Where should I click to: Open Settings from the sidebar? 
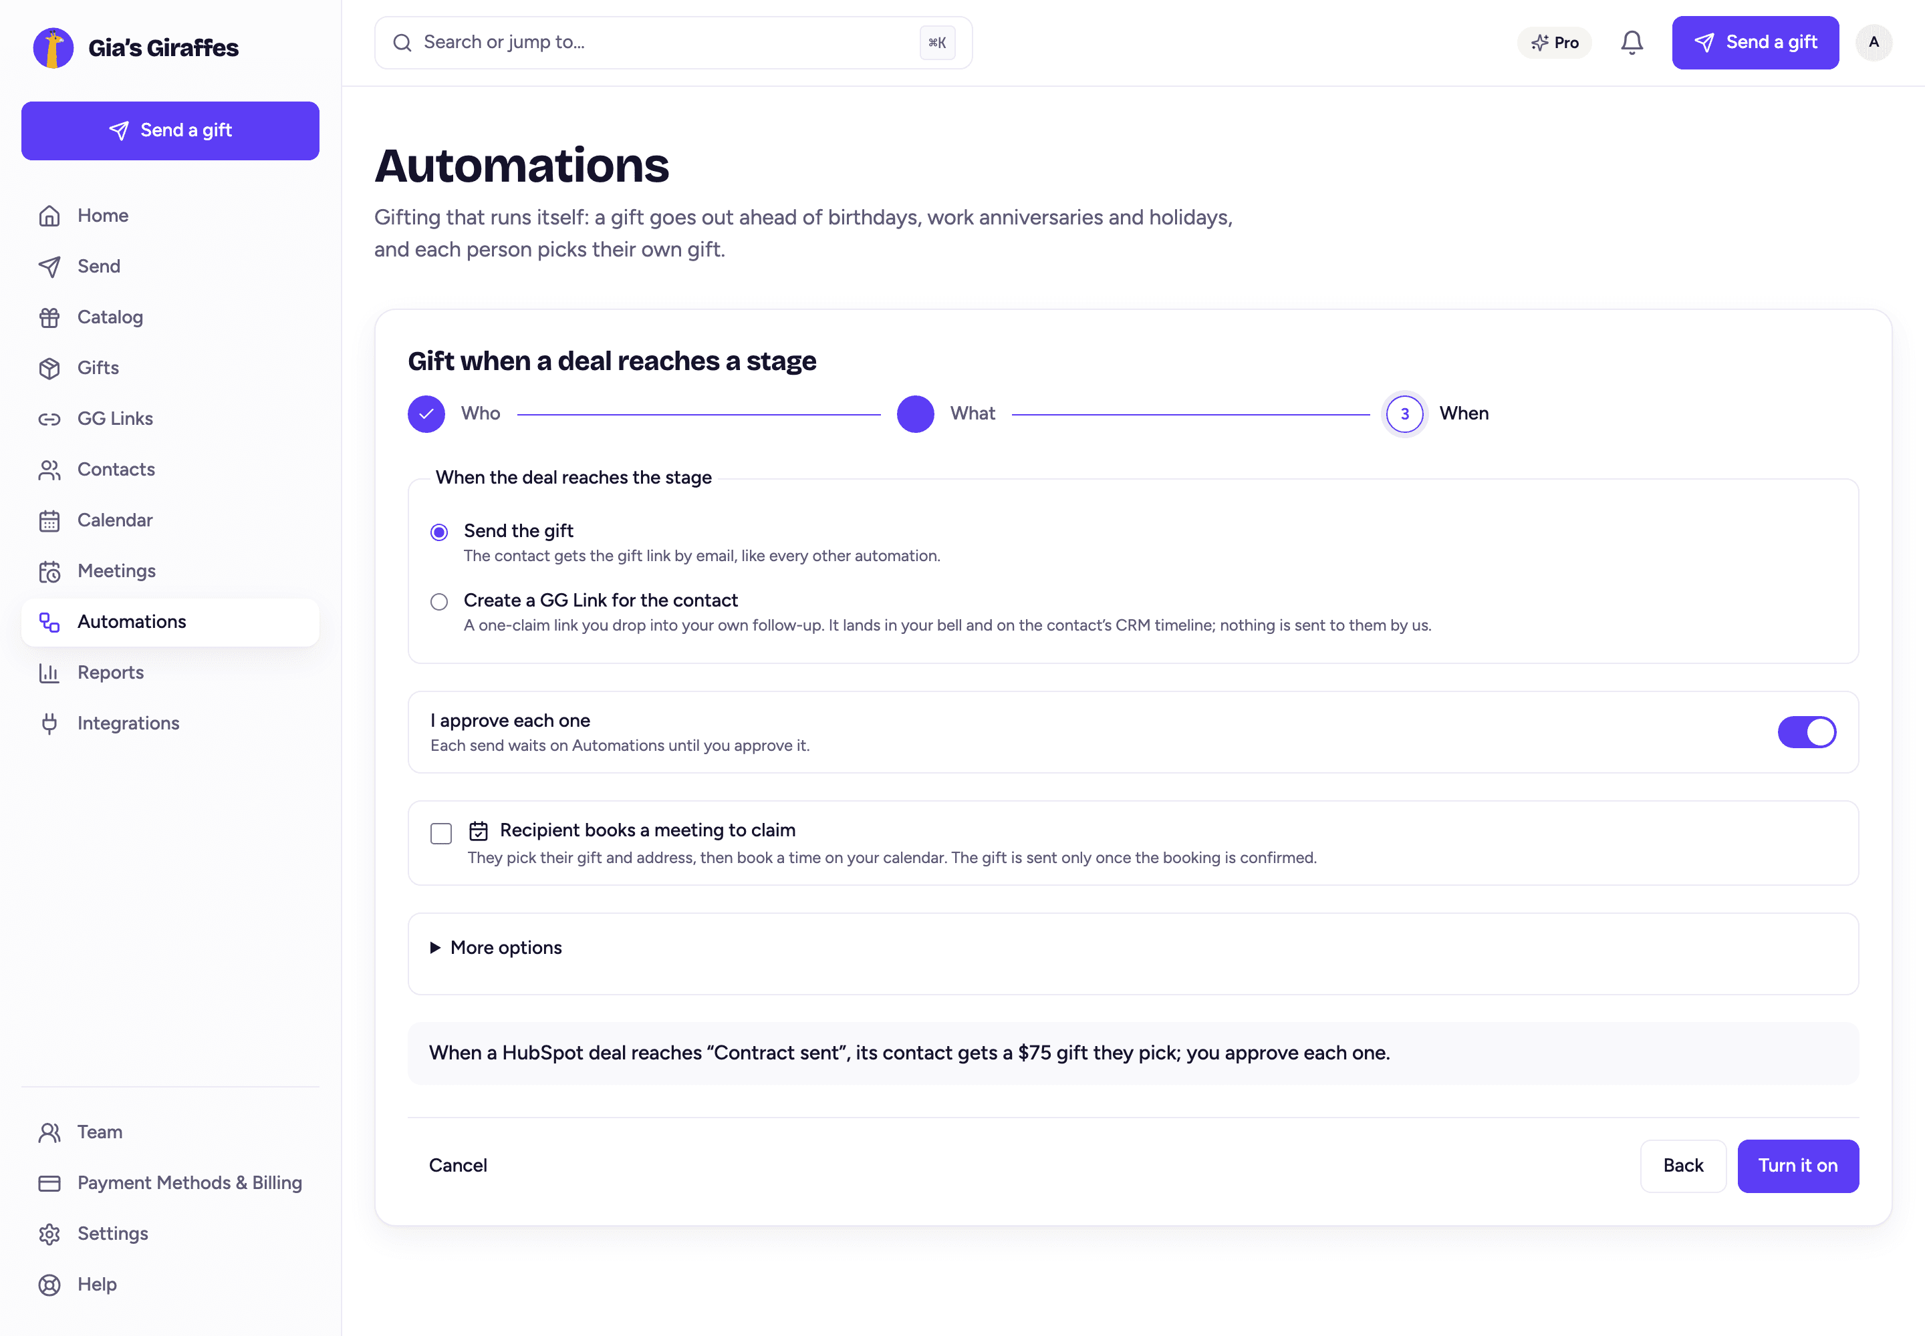[170, 1234]
